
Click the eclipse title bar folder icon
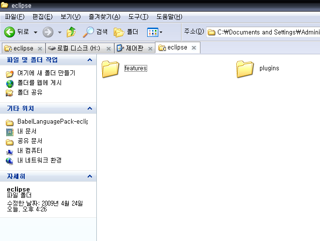coord(4,5)
